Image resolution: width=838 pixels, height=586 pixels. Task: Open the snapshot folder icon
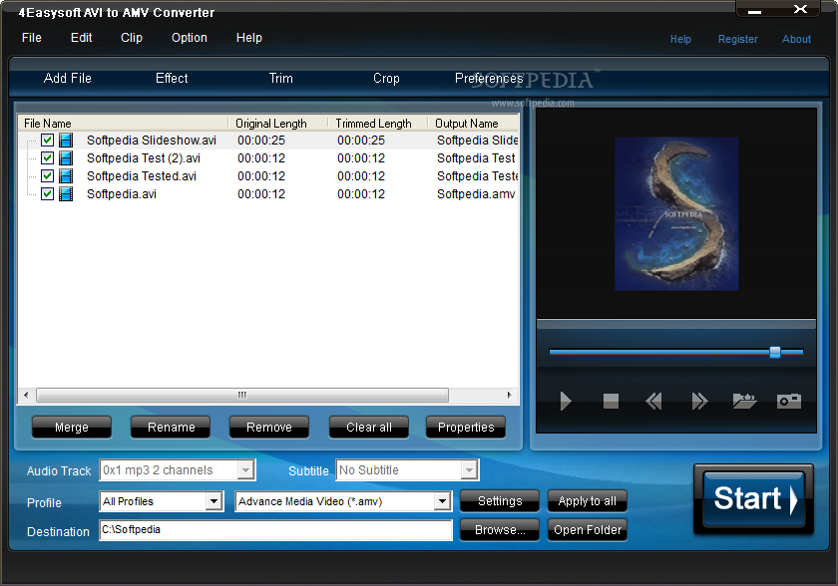point(744,401)
